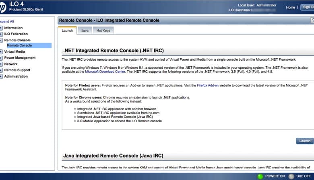Expand the Virtual Media node arrow
Image resolution: width=314 pixels, height=180 pixels.
point(1,52)
